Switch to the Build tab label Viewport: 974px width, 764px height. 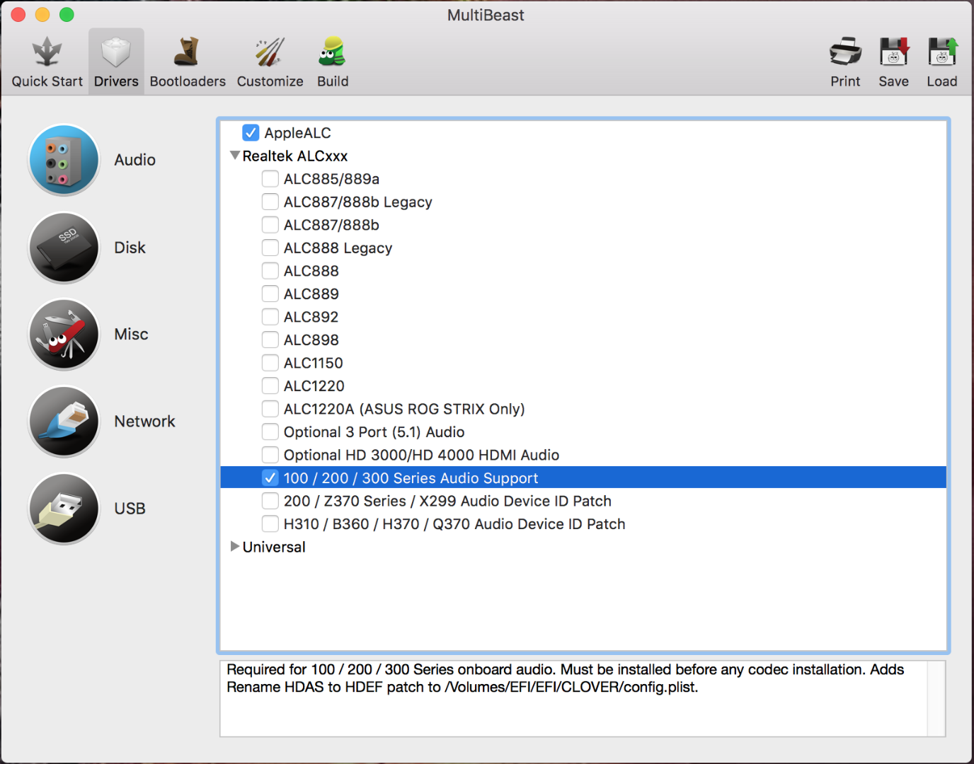[x=333, y=81]
